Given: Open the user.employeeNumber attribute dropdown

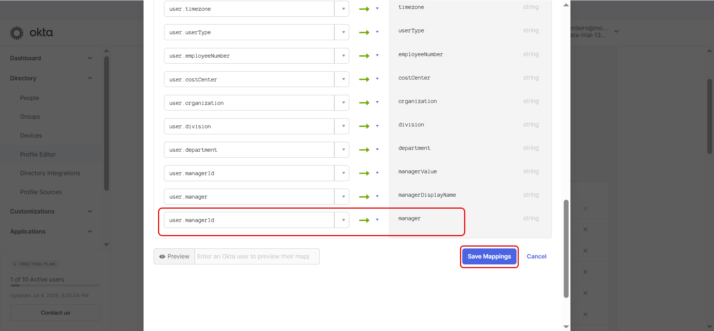Looking at the screenshot, I should coord(342,56).
